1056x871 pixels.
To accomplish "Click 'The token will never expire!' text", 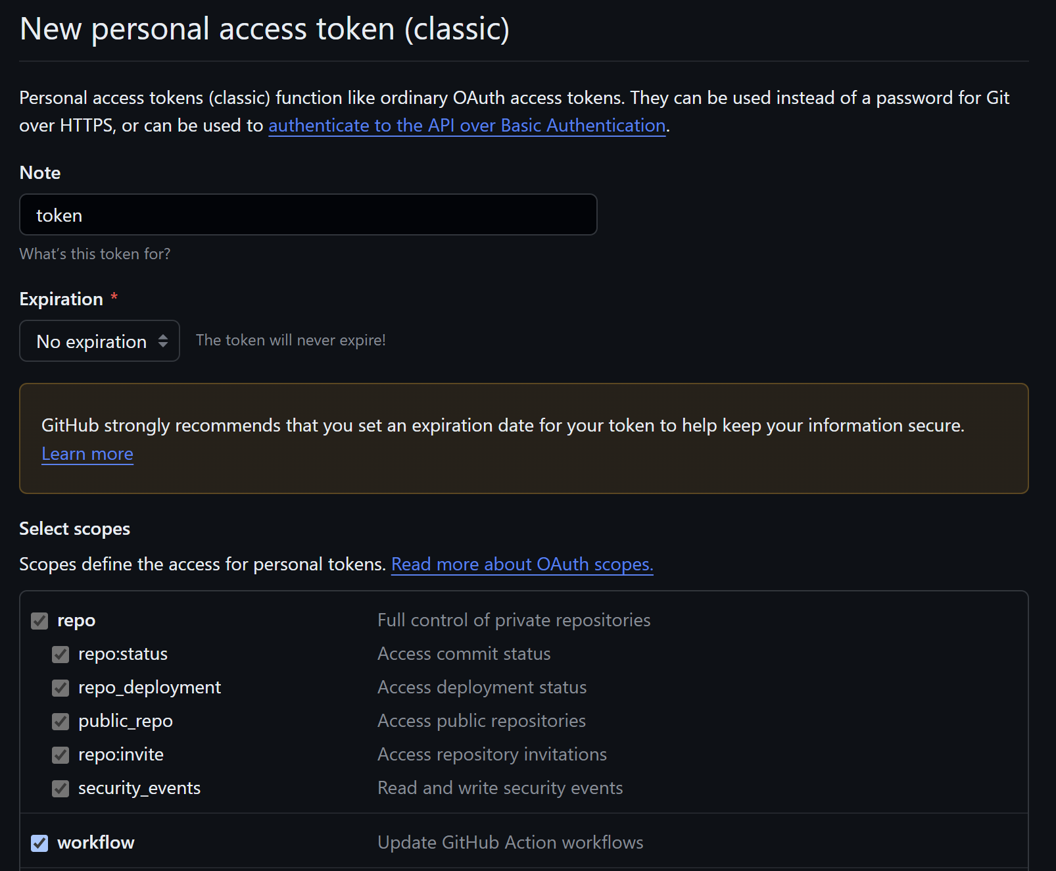I will coord(291,340).
